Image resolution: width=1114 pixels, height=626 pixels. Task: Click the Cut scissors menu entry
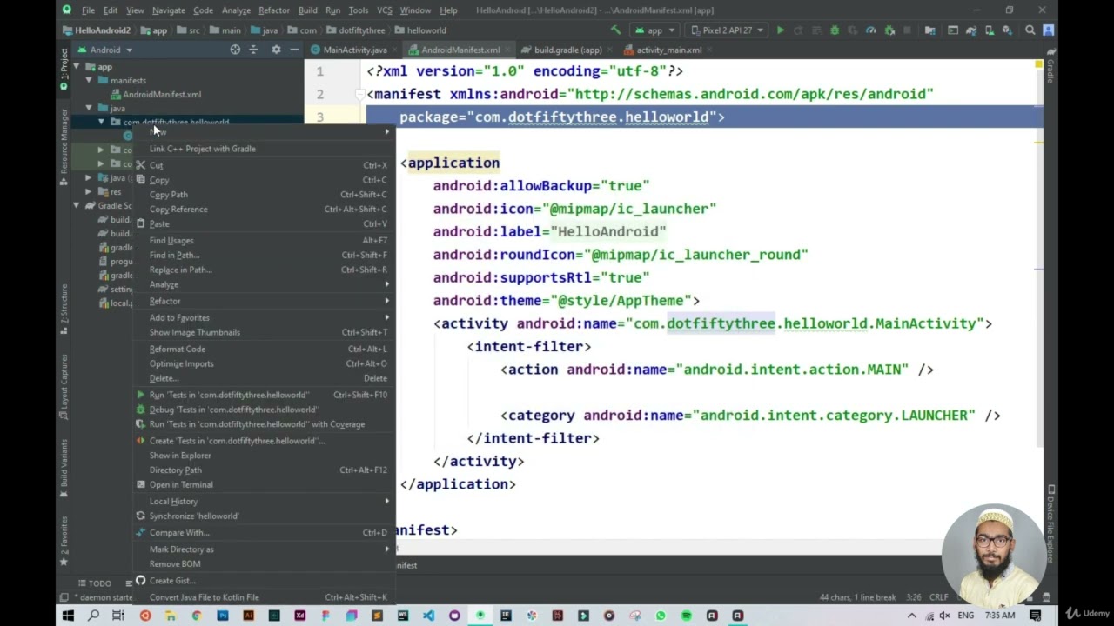[x=265, y=165]
